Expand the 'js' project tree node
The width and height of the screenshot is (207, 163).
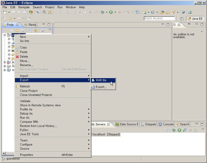(5, 62)
